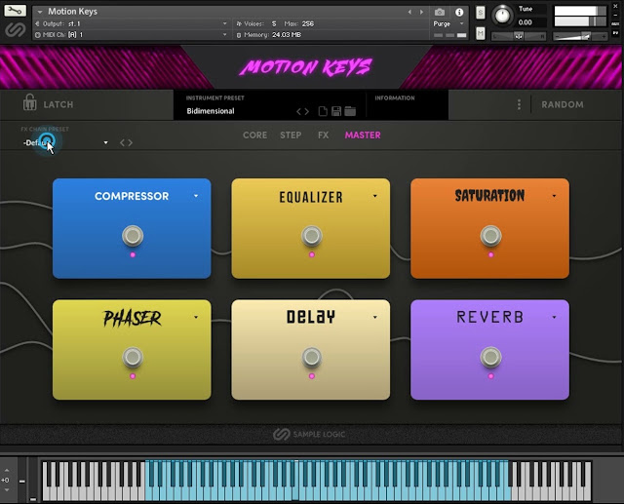Click the COMPRESSOR pedal title
624x504 pixels.
[132, 196]
